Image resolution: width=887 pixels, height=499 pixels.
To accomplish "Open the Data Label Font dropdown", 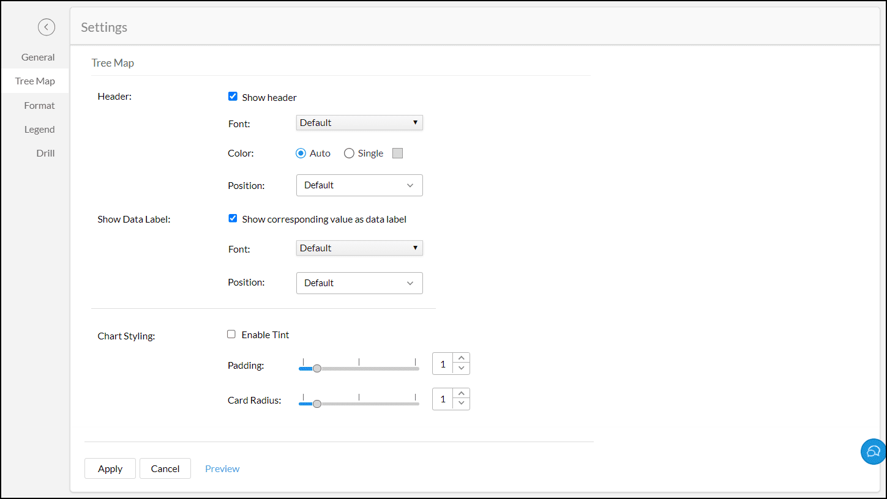I will (359, 248).
